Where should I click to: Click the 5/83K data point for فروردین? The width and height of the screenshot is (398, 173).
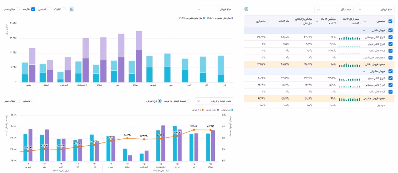pyautogui.click(x=144, y=139)
